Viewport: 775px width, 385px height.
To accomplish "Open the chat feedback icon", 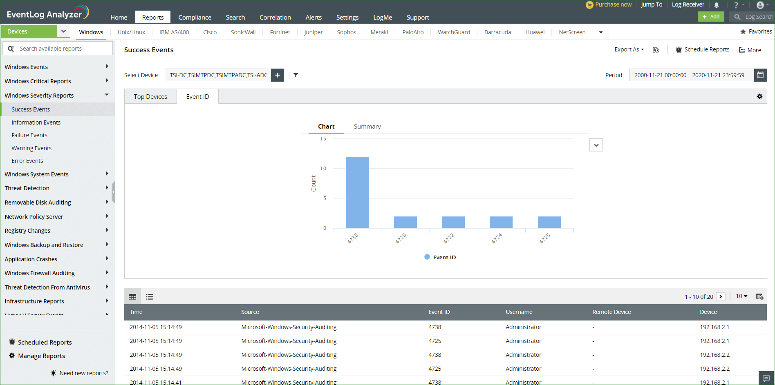I will (x=766, y=378).
